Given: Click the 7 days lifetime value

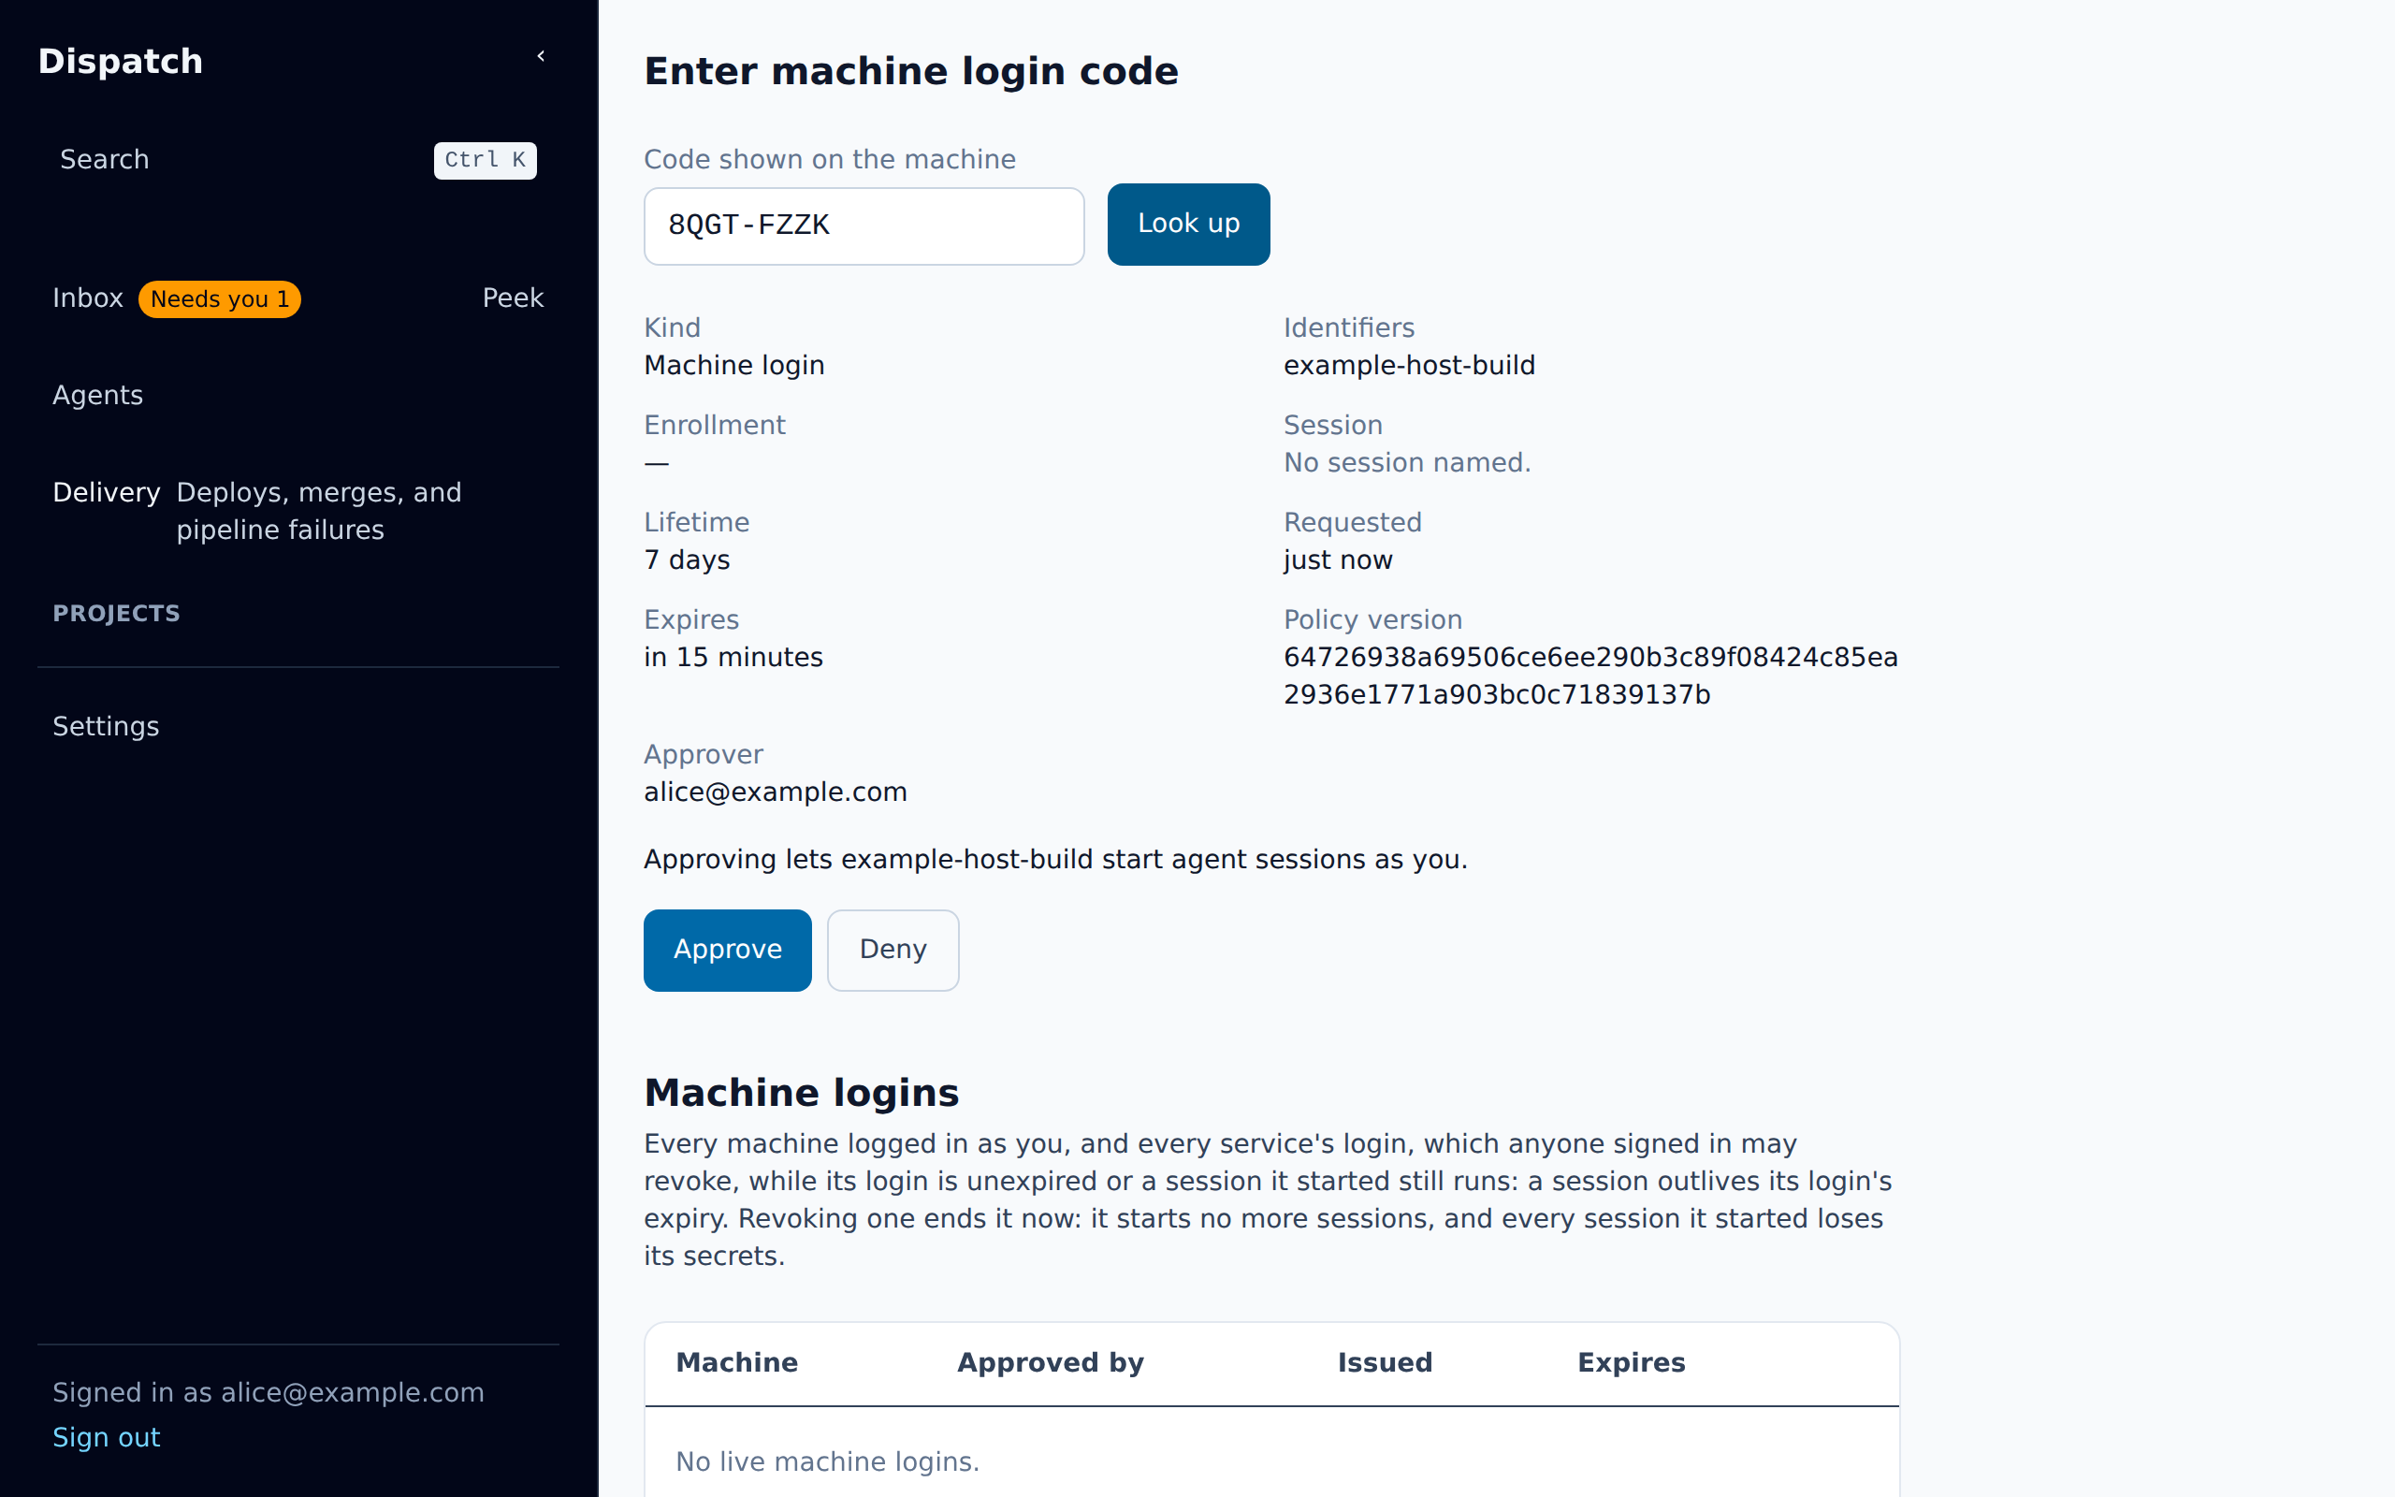Looking at the screenshot, I should tap(687, 560).
